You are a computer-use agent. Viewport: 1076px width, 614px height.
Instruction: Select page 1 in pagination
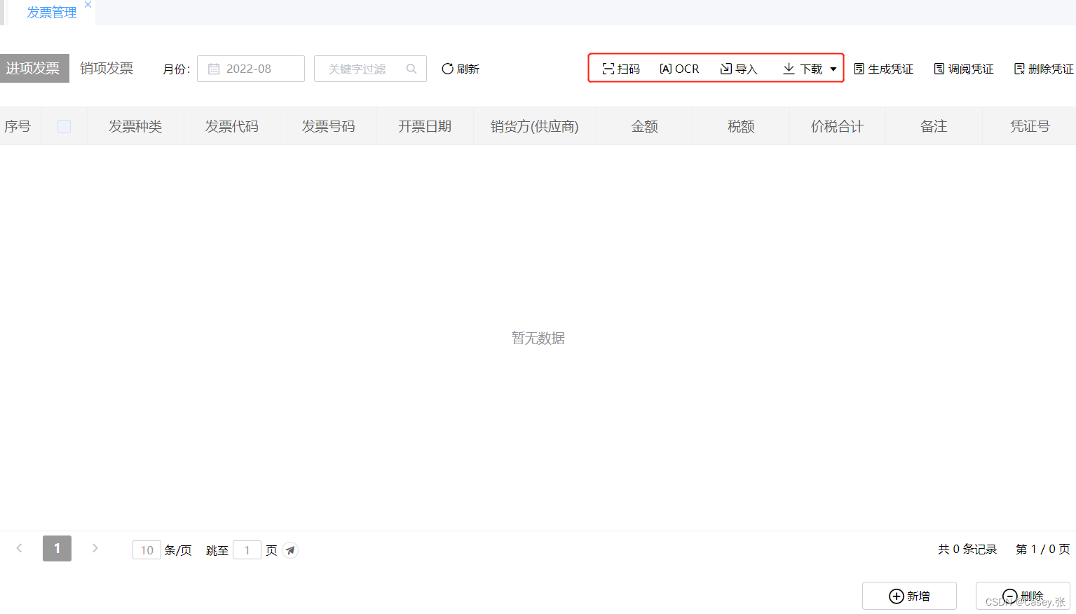57,548
